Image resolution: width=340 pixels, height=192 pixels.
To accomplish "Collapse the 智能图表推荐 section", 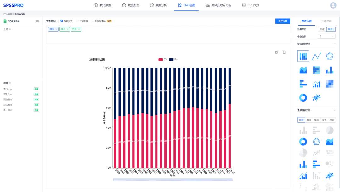I will (x=334, y=44).
